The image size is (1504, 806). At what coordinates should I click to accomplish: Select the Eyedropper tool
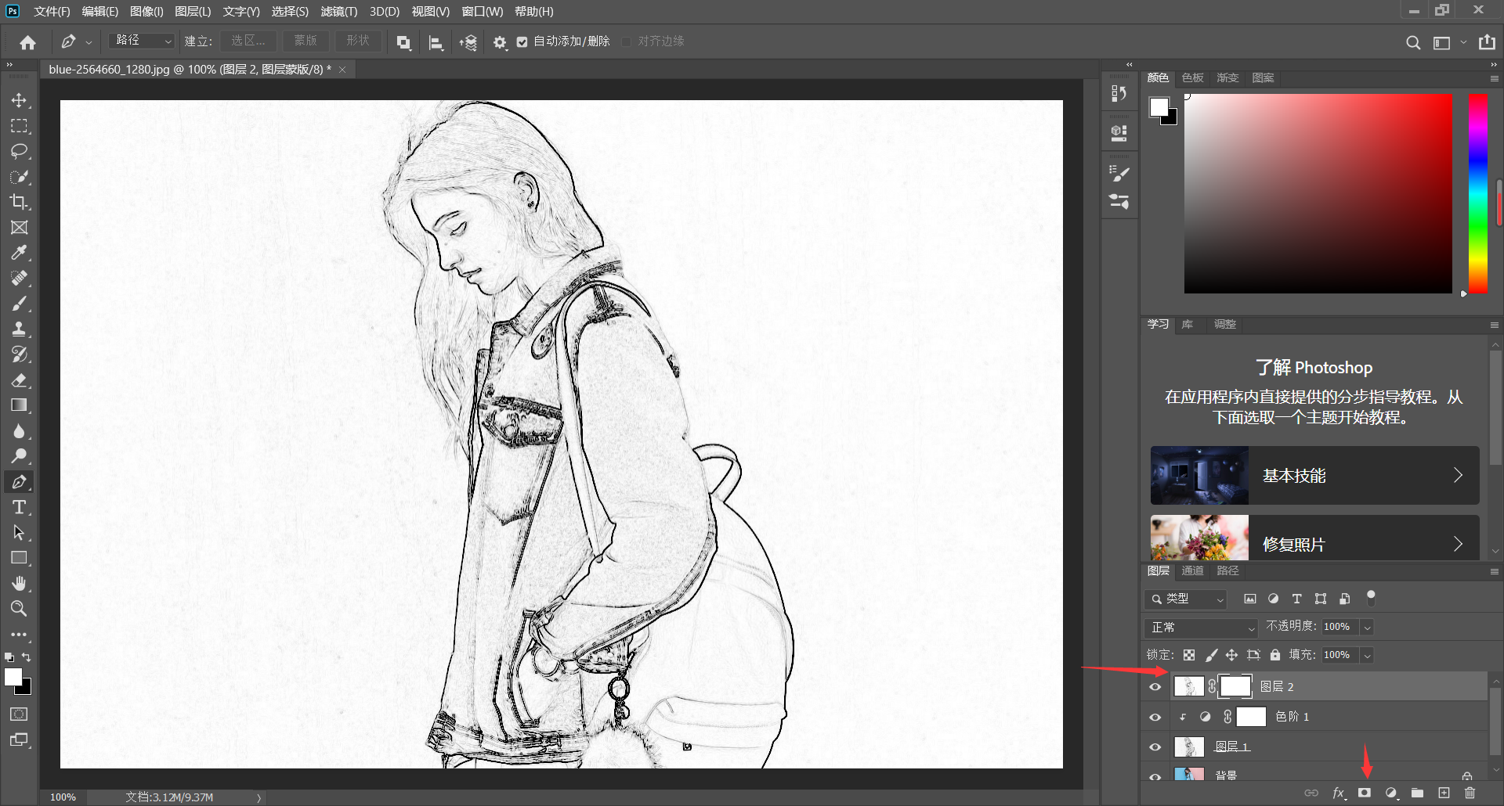tap(19, 253)
